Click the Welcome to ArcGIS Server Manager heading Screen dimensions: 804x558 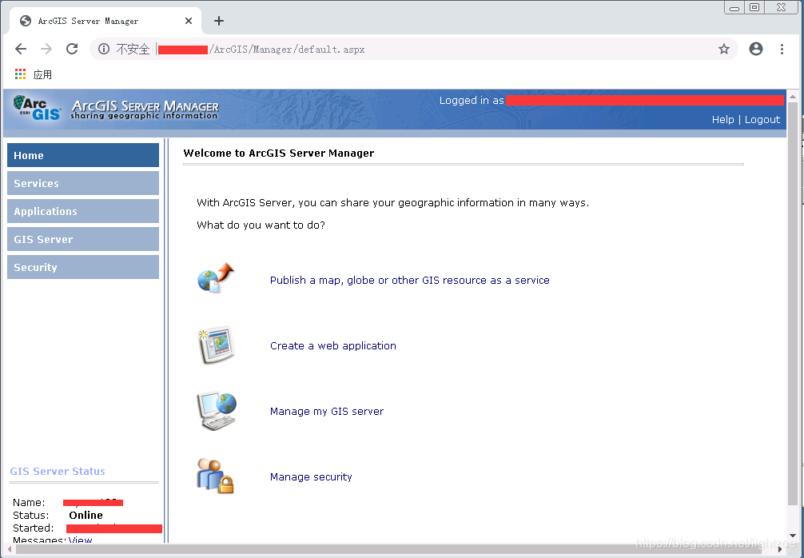pyautogui.click(x=279, y=153)
